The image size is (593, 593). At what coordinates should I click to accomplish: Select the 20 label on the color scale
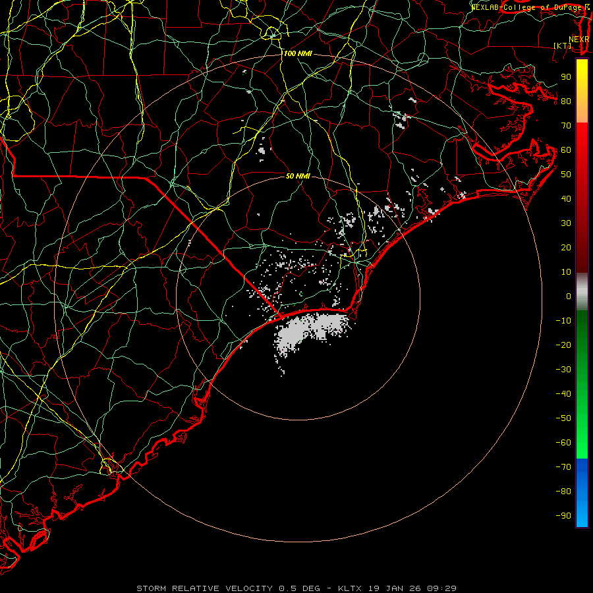(566, 248)
